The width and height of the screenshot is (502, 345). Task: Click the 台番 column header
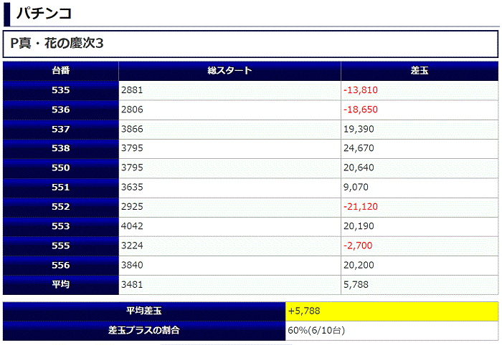coord(61,71)
